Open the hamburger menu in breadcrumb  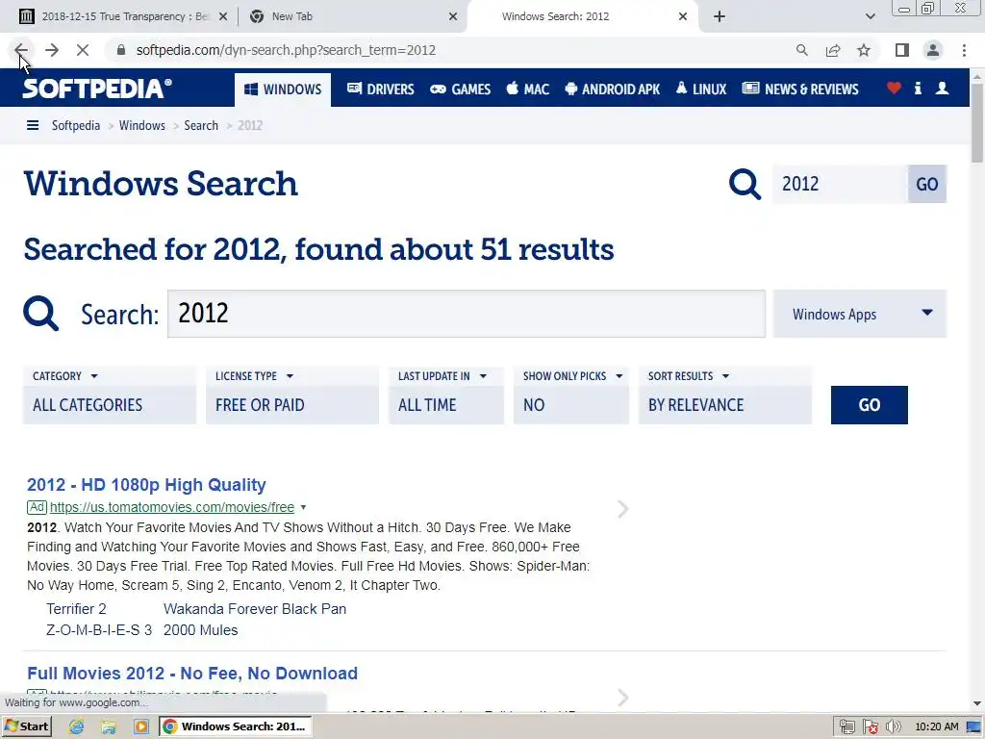[x=33, y=125]
